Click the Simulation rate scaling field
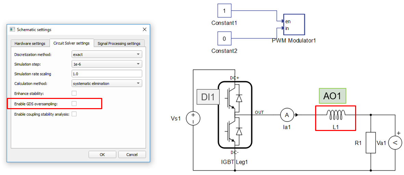Image resolution: width=404 pixels, height=175 pixels. point(107,74)
